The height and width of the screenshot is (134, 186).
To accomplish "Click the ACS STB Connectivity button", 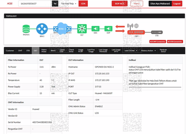I will (x=175, y=42).
